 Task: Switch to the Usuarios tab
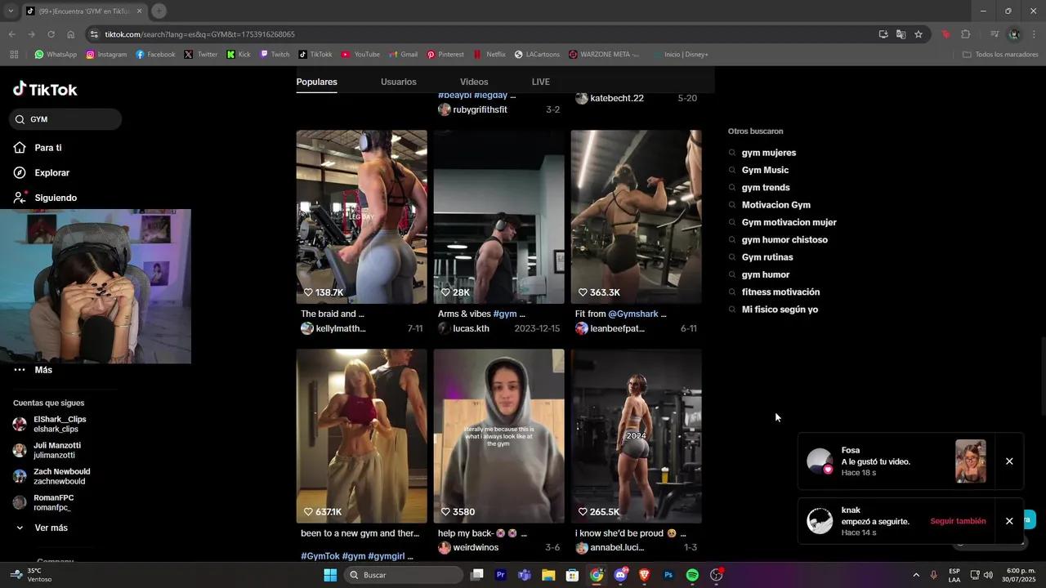coord(399,82)
